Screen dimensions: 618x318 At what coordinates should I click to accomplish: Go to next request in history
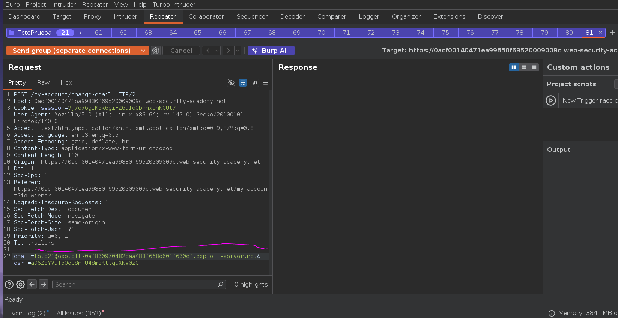[229, 51]
